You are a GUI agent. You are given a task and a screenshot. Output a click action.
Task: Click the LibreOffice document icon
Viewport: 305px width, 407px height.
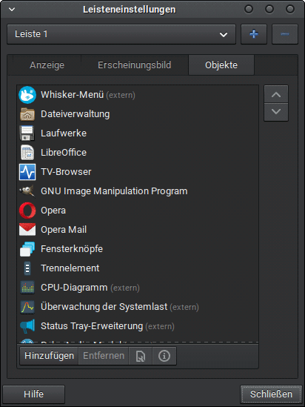[x=27, y=153]
